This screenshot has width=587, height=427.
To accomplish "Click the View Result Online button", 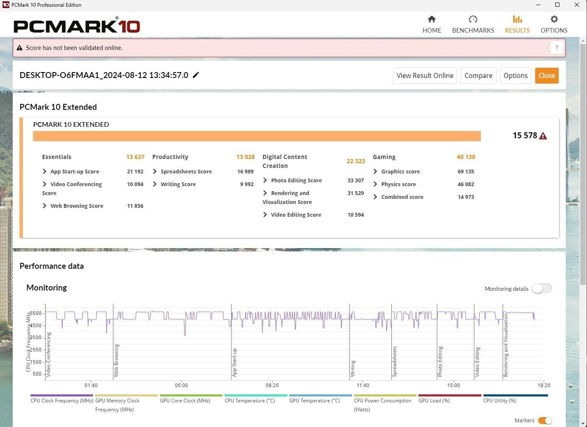I will [x=425, y=75].
